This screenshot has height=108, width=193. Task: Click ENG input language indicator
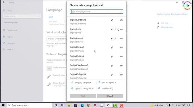[x=183, y=105]
